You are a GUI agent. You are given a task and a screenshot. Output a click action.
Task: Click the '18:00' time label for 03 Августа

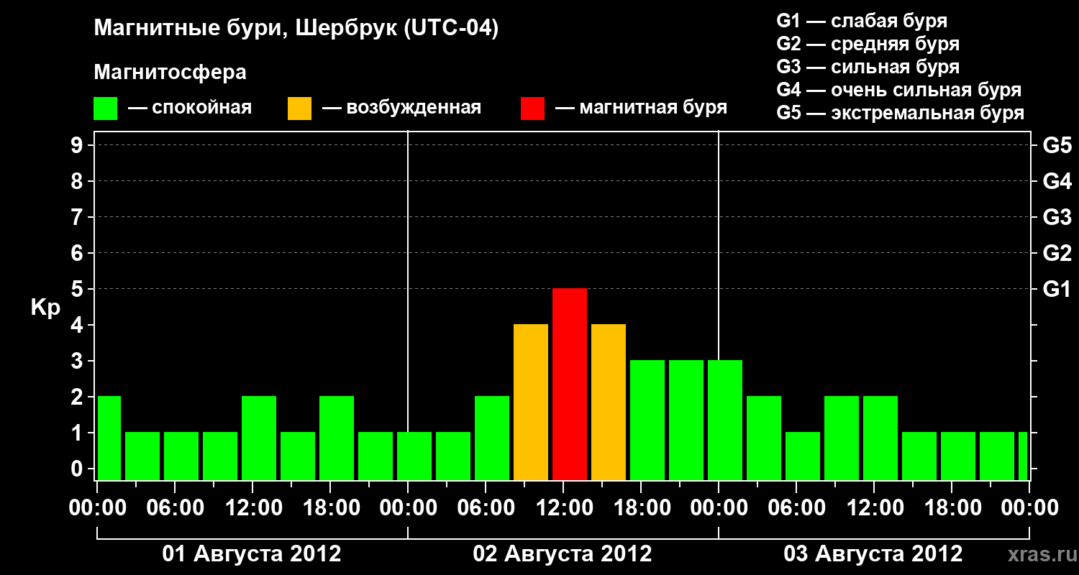pos(952,508)
